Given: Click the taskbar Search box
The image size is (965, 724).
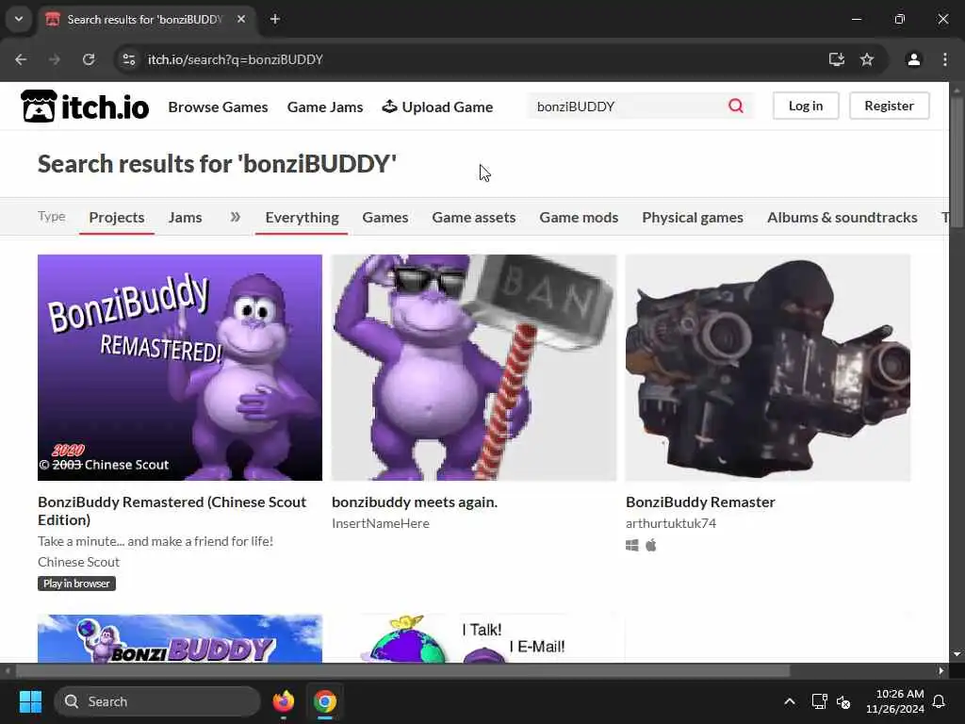Looking at the screenshot, I should [157, 701].
